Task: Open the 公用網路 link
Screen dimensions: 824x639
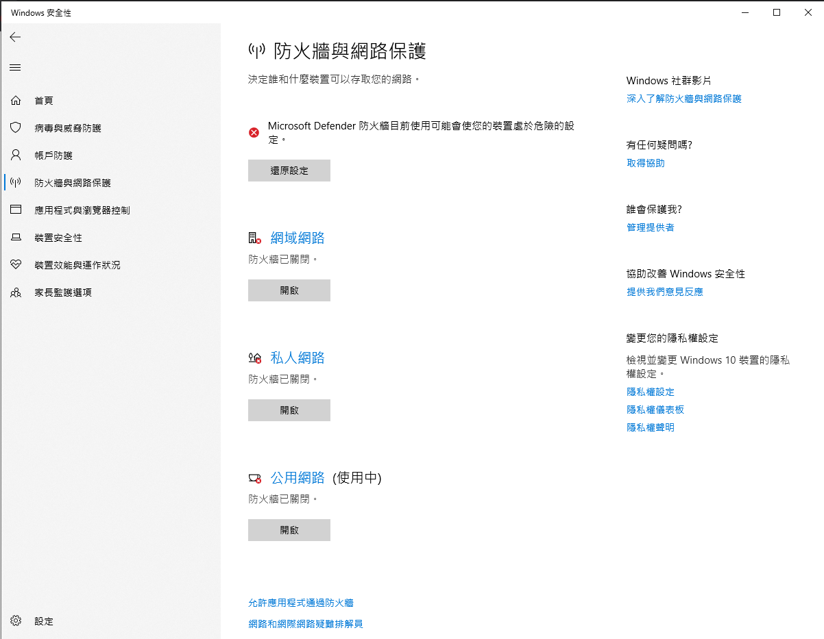Action: coord(298,477)
